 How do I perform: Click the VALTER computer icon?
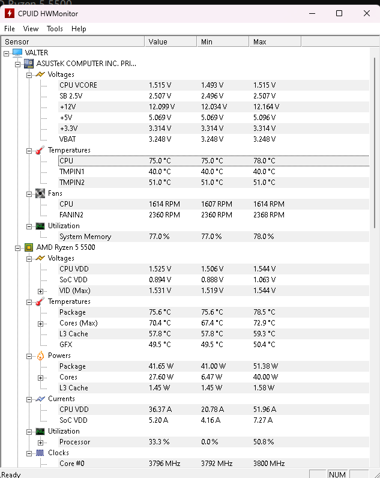pyautogui.click(x=17, y=53)
